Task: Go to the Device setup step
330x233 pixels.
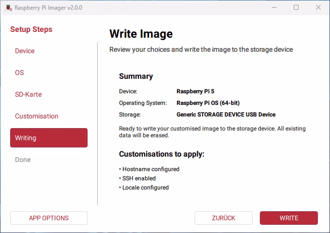Action: 25,51
